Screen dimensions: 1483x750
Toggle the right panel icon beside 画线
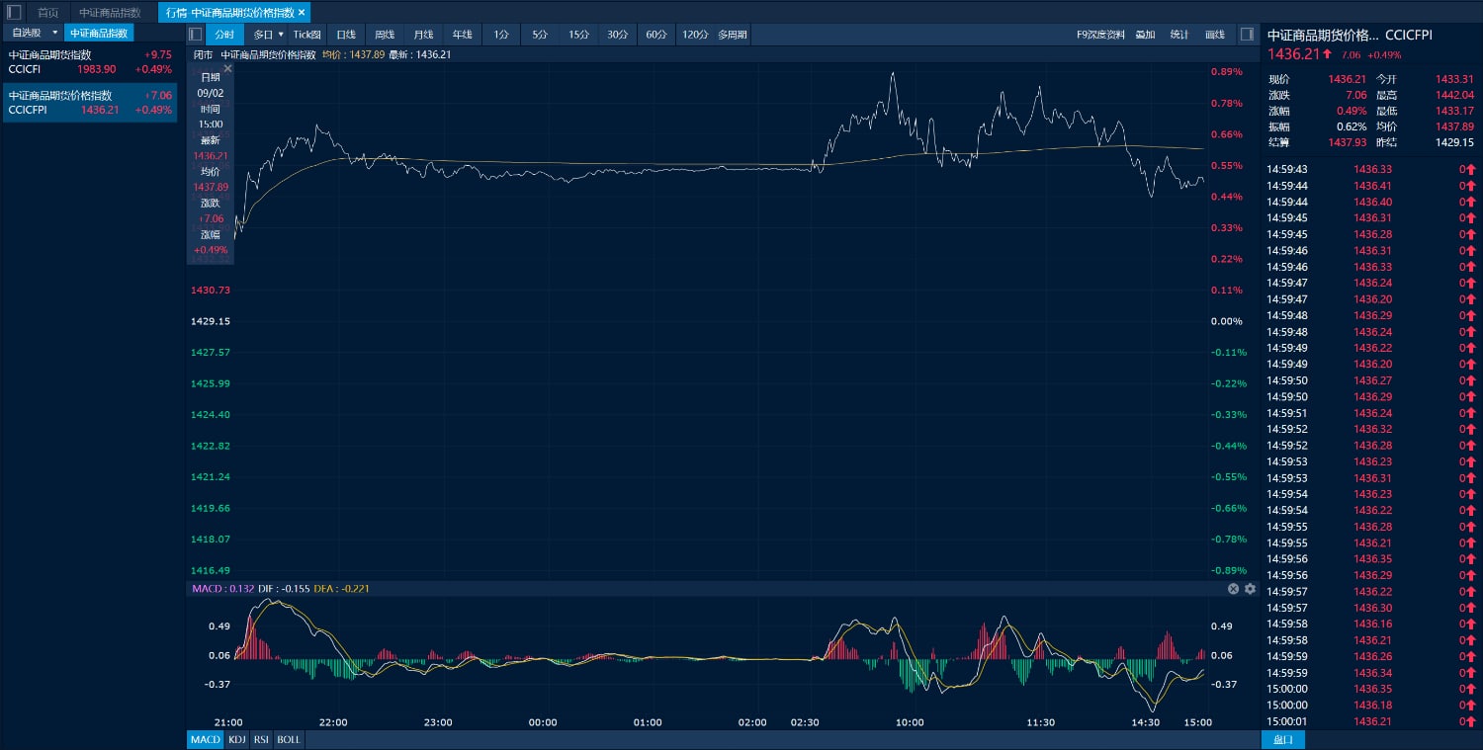tap(1247, 35)
